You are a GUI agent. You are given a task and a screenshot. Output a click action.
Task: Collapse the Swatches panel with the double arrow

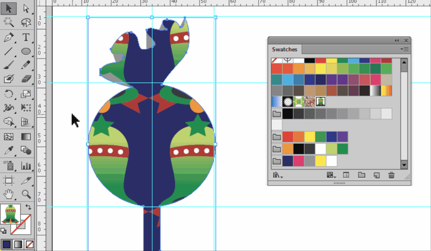pyautogui.click(x=397, y=40)
